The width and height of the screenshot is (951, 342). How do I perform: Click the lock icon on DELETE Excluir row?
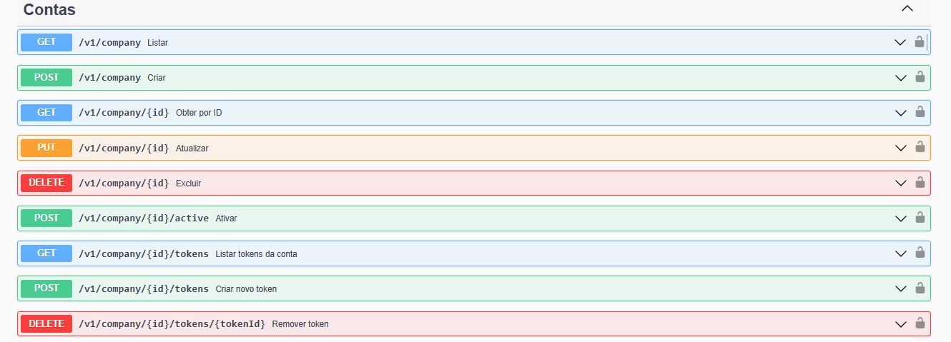click(920, 183)
